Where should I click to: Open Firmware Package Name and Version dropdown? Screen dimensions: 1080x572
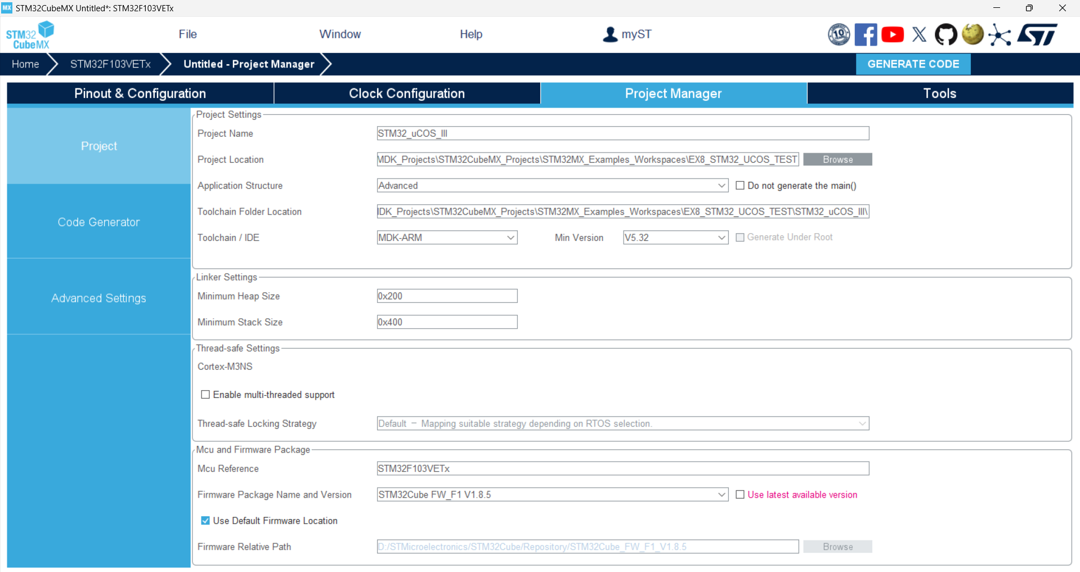click(x=553, y=495)
